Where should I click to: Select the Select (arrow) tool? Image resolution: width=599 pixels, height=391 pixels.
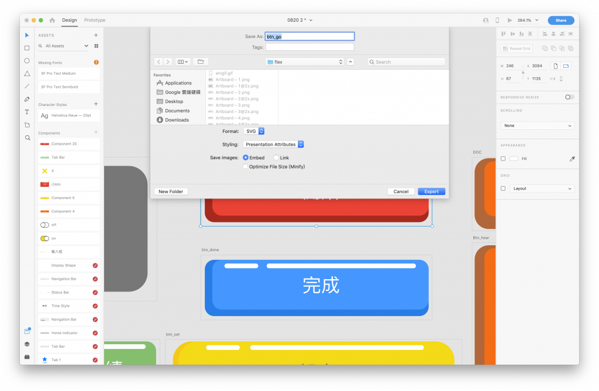point(27,35)
